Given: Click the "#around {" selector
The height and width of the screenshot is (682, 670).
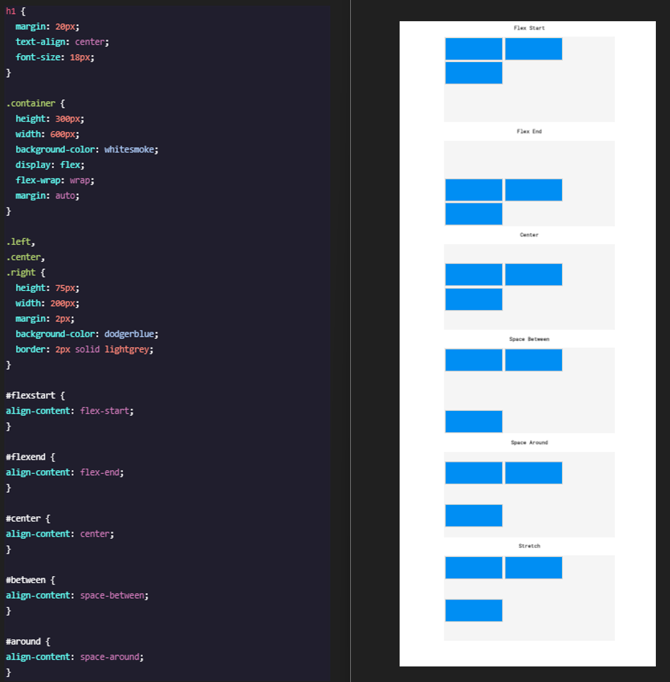Looking at the screenshot, I should (28, 642).
